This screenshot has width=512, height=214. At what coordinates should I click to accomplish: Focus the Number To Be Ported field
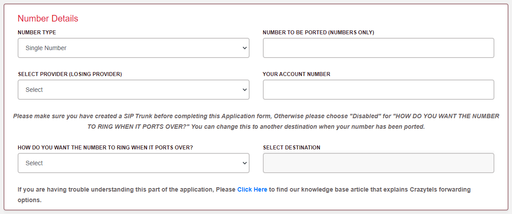(378, 48)
